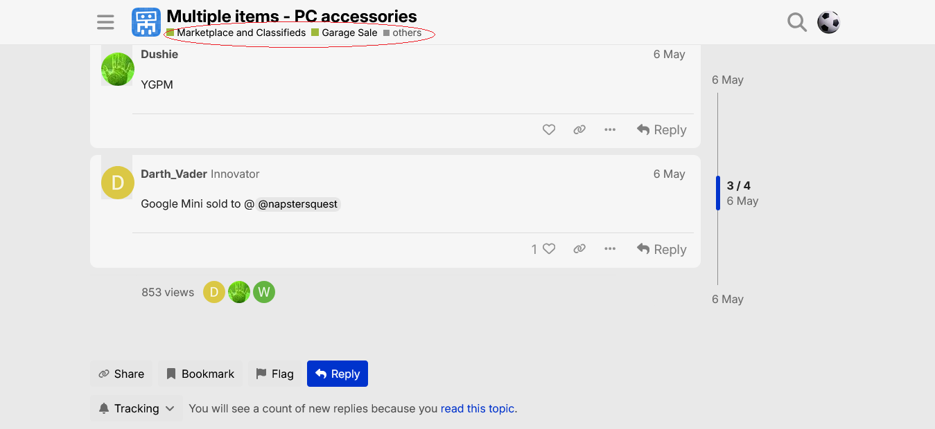Like Dushie's YGPM post

(x=549, y=129)
